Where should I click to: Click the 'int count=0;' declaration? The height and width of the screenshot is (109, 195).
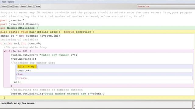point(31,43)
